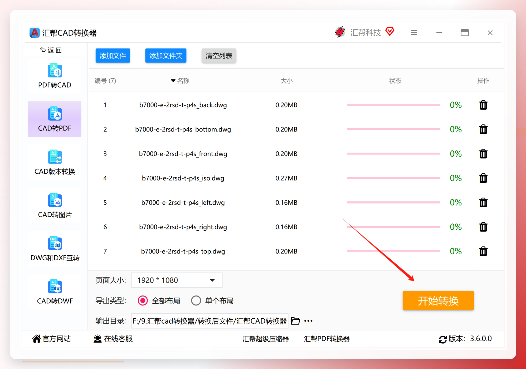
Task: Click the three-dots browse output directory button
Action: pos(308,321)
